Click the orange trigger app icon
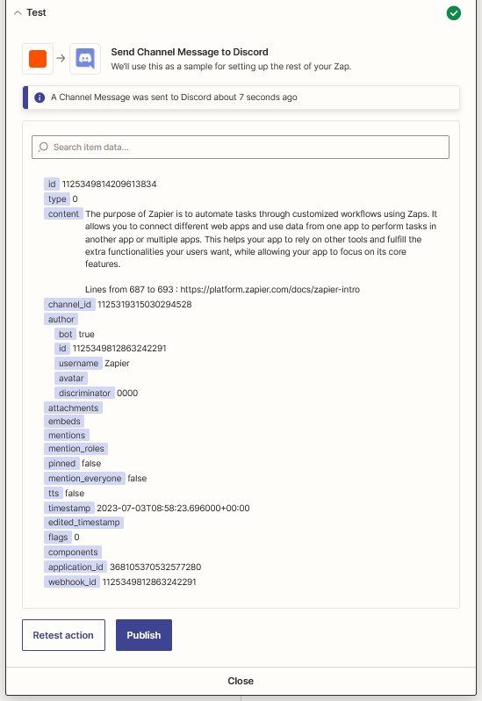The width and height of the screenshot is (482, 701). [x=38, y=59]
